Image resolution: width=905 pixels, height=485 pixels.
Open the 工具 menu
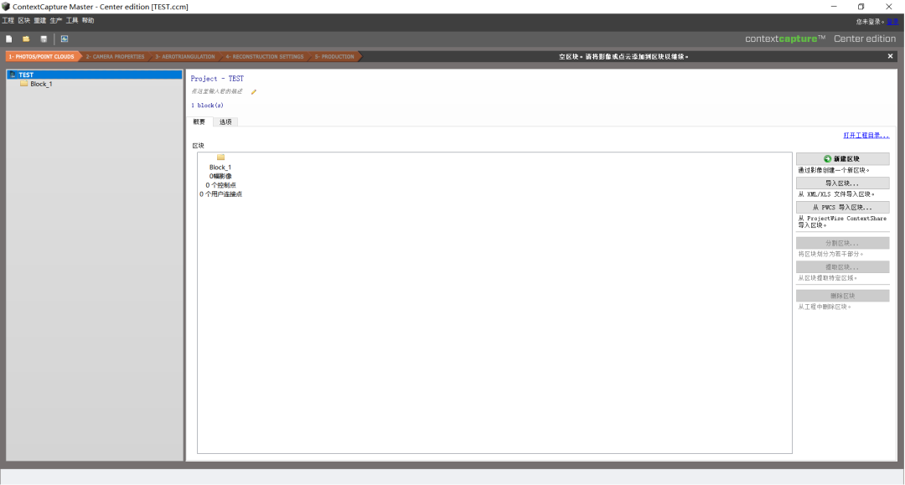point(72,21)
